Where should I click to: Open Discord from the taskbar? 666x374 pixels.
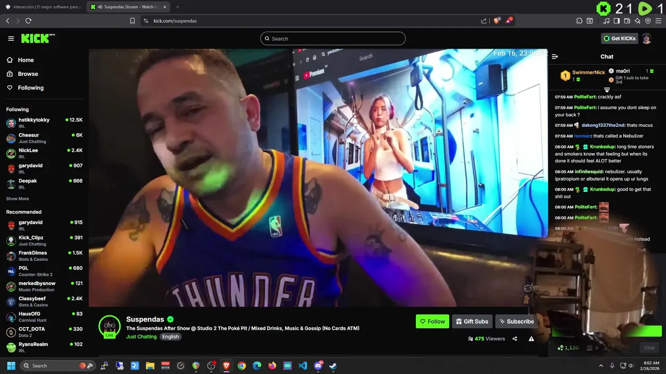[x=318, y=366]
